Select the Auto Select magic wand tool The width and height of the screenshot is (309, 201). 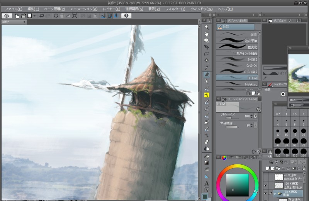(x=207, y=60)
